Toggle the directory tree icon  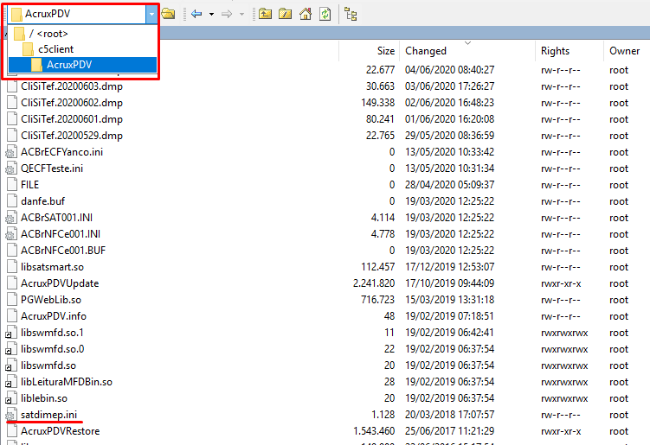[351, 15]
